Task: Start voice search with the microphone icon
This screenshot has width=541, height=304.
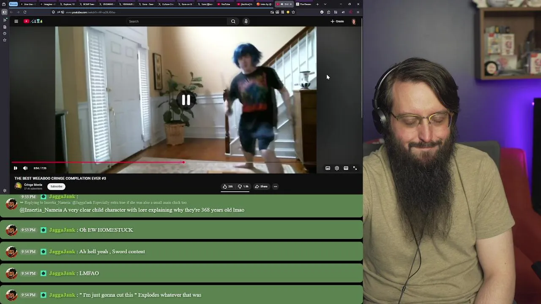Action: point(246,21)
